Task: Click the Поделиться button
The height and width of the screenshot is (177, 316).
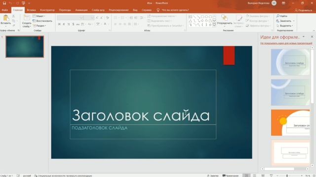Action: tap(303, 10)
